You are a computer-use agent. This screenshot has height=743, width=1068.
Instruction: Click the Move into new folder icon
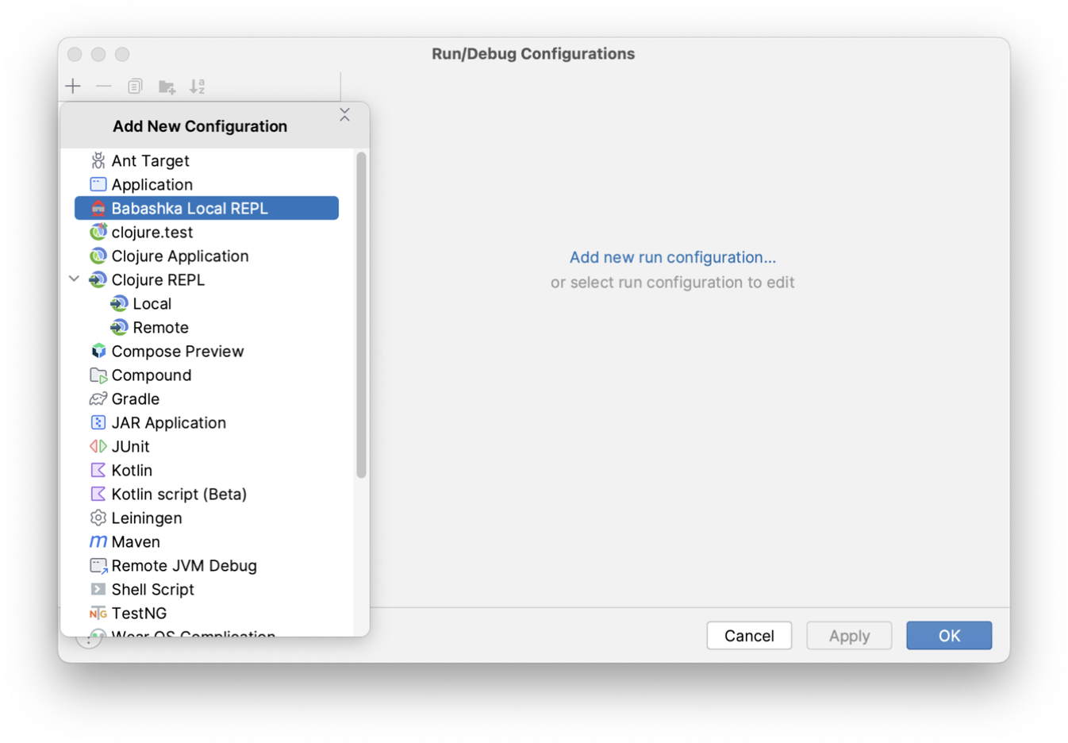coord(167,87)
